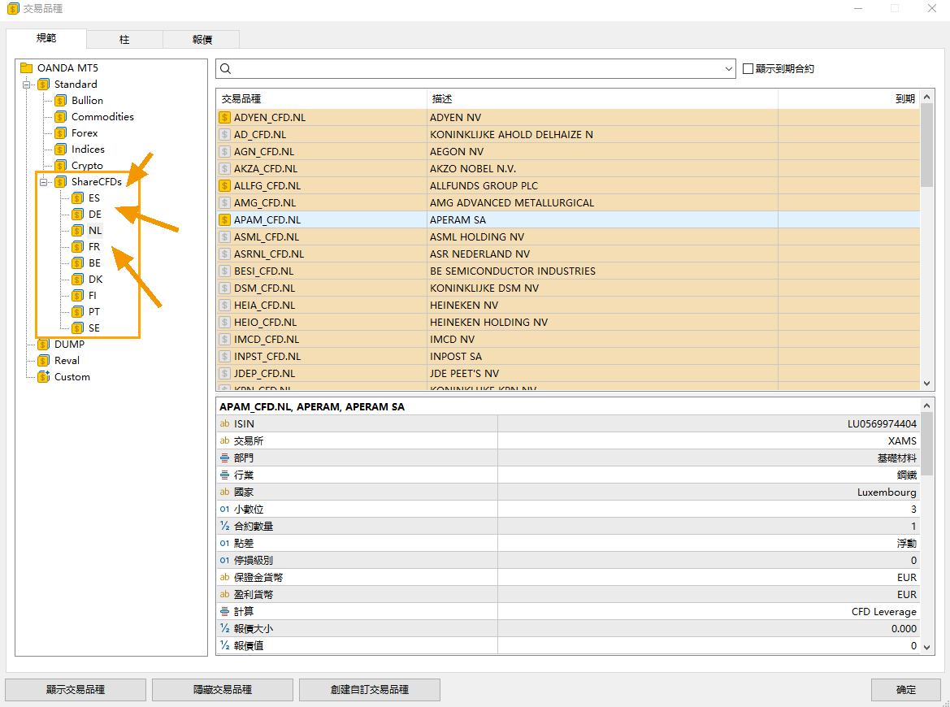
Task: Click the OANDA MT5 root folder icon
Action: point(26,67)
